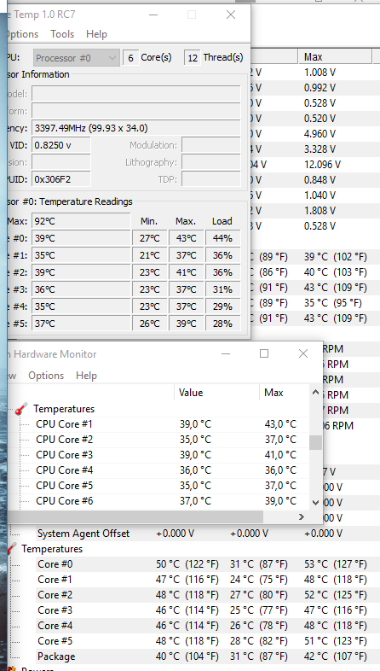Open the Help menu in Core Temp
The height and width of the screenshot is (671, 380).
tap(96, 34)
